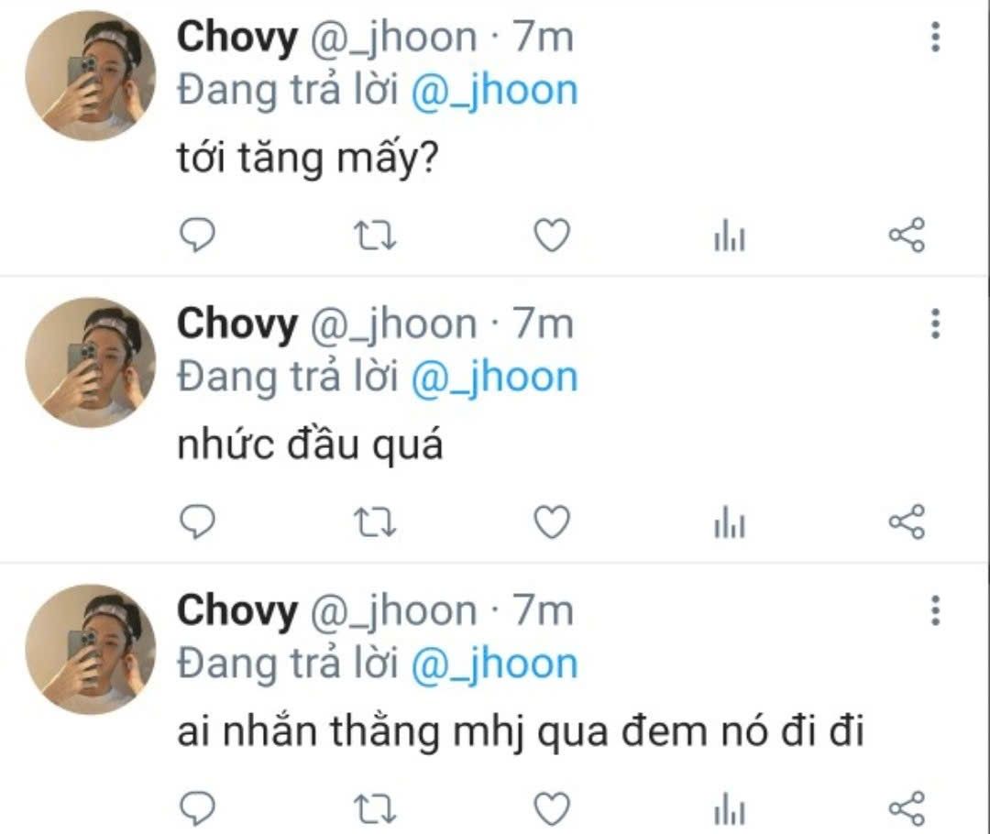Retweet the "tới tăng mấy?" tweet
This screenshot has width=990, height=834.
click(x=374, y=235)
